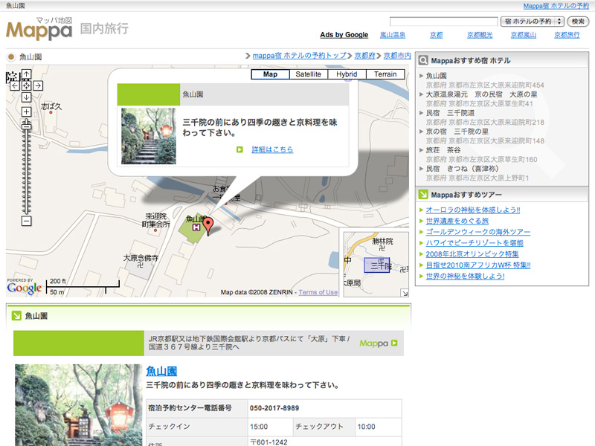Select 魚山園 in recommended hotels list
The width and height of the screenshot is (595, 446).
click(437, 76)
